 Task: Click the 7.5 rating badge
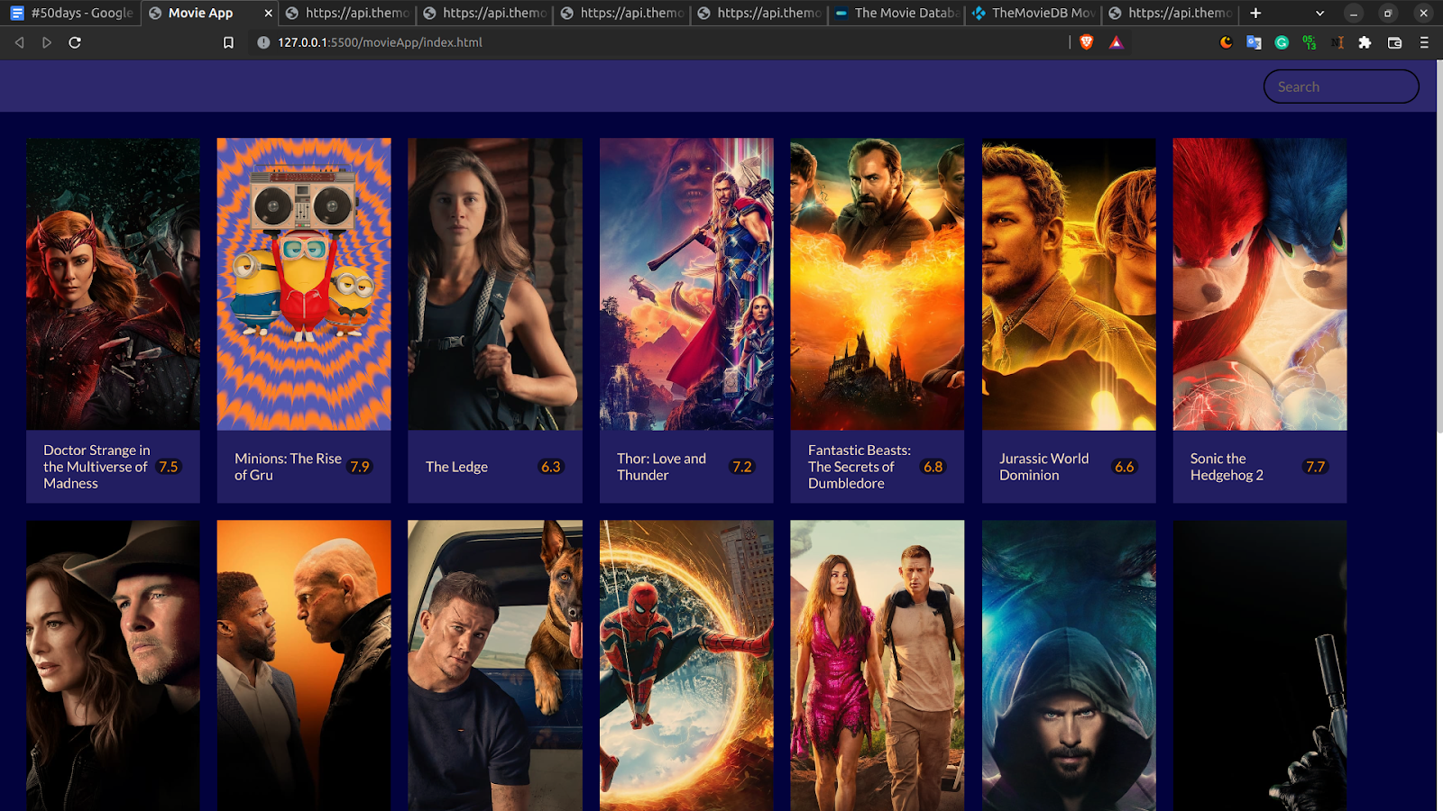[169, 467]
